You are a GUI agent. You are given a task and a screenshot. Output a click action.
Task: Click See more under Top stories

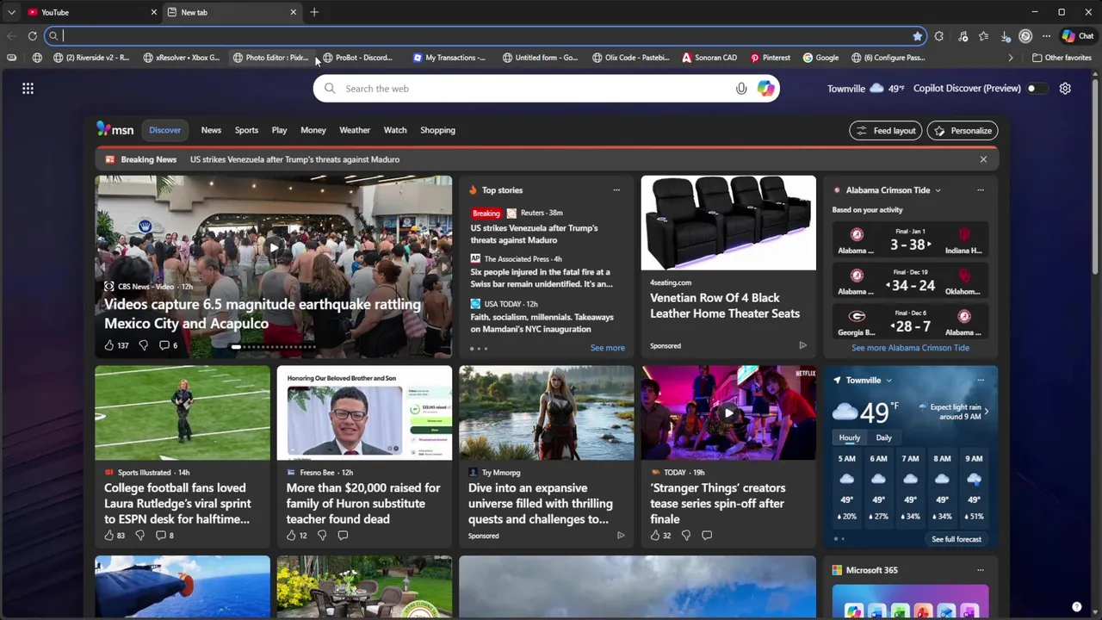tap(608, 348)
